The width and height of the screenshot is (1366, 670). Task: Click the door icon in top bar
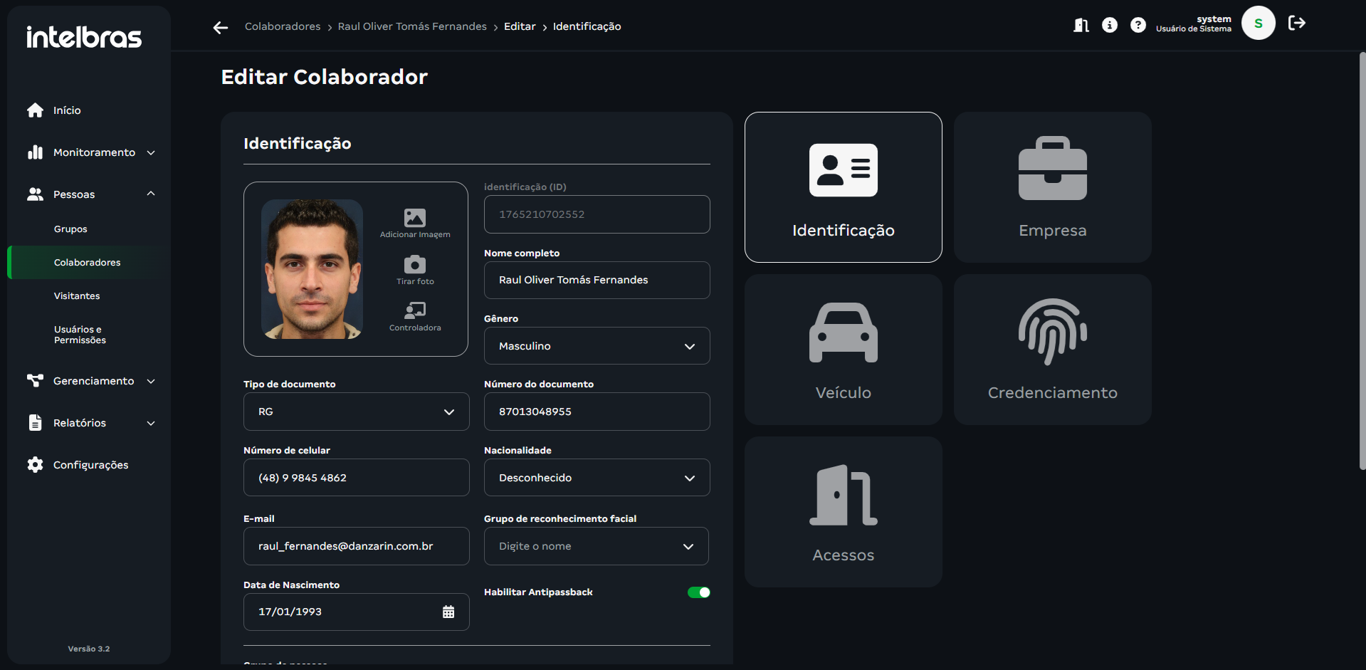(1081, 26)
